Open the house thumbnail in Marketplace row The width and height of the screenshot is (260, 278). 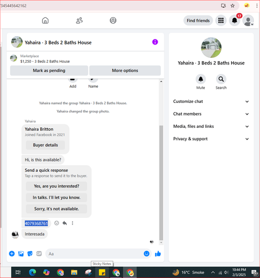click(13, 58)
